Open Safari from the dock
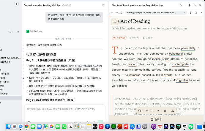The width and height of the screenshot is (205, 131). point(20,127)
